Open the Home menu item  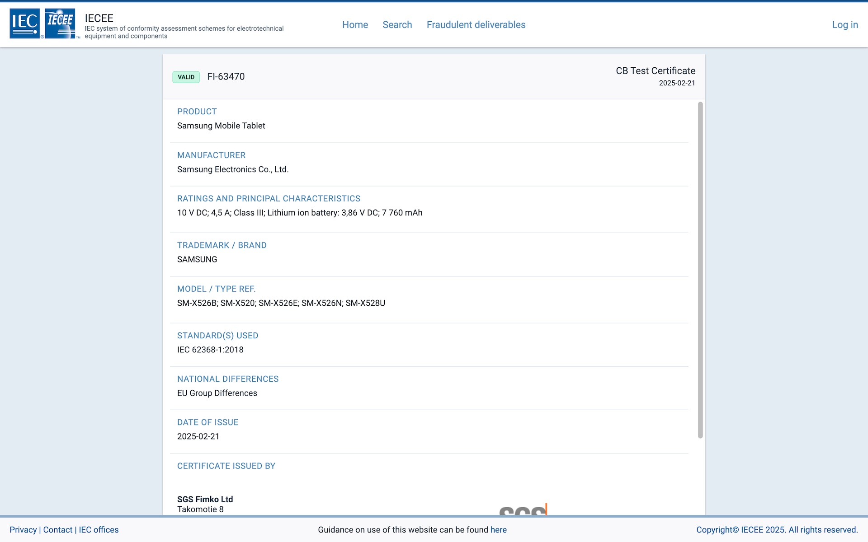355,25
